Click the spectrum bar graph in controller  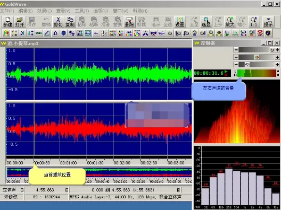coord(236,178)
